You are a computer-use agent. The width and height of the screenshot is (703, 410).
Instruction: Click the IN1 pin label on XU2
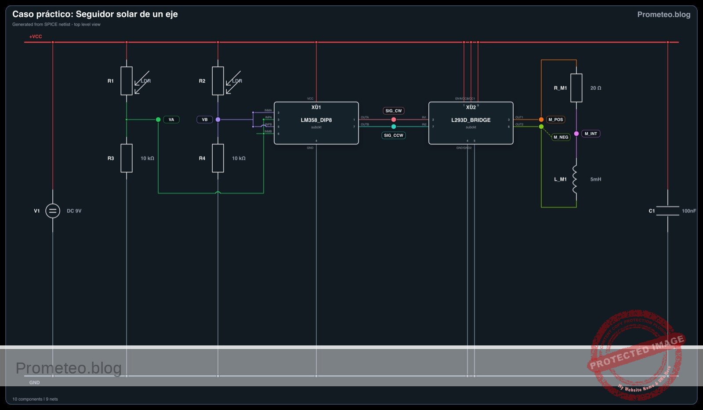424,117
